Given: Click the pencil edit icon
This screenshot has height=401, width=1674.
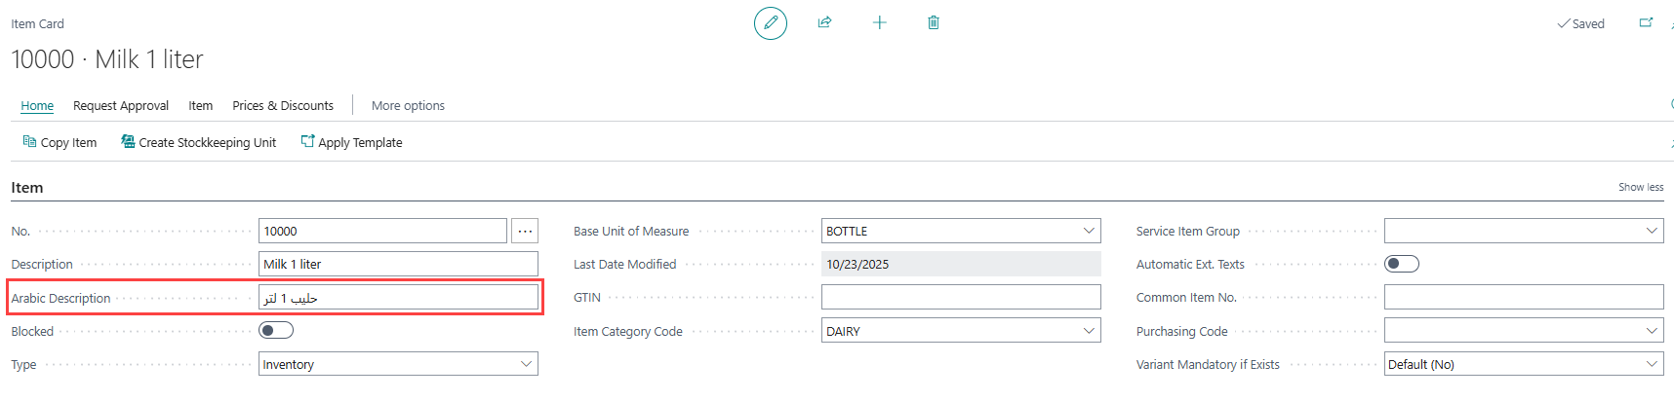Looking at the screenshot, I should [x=771, y=22].
